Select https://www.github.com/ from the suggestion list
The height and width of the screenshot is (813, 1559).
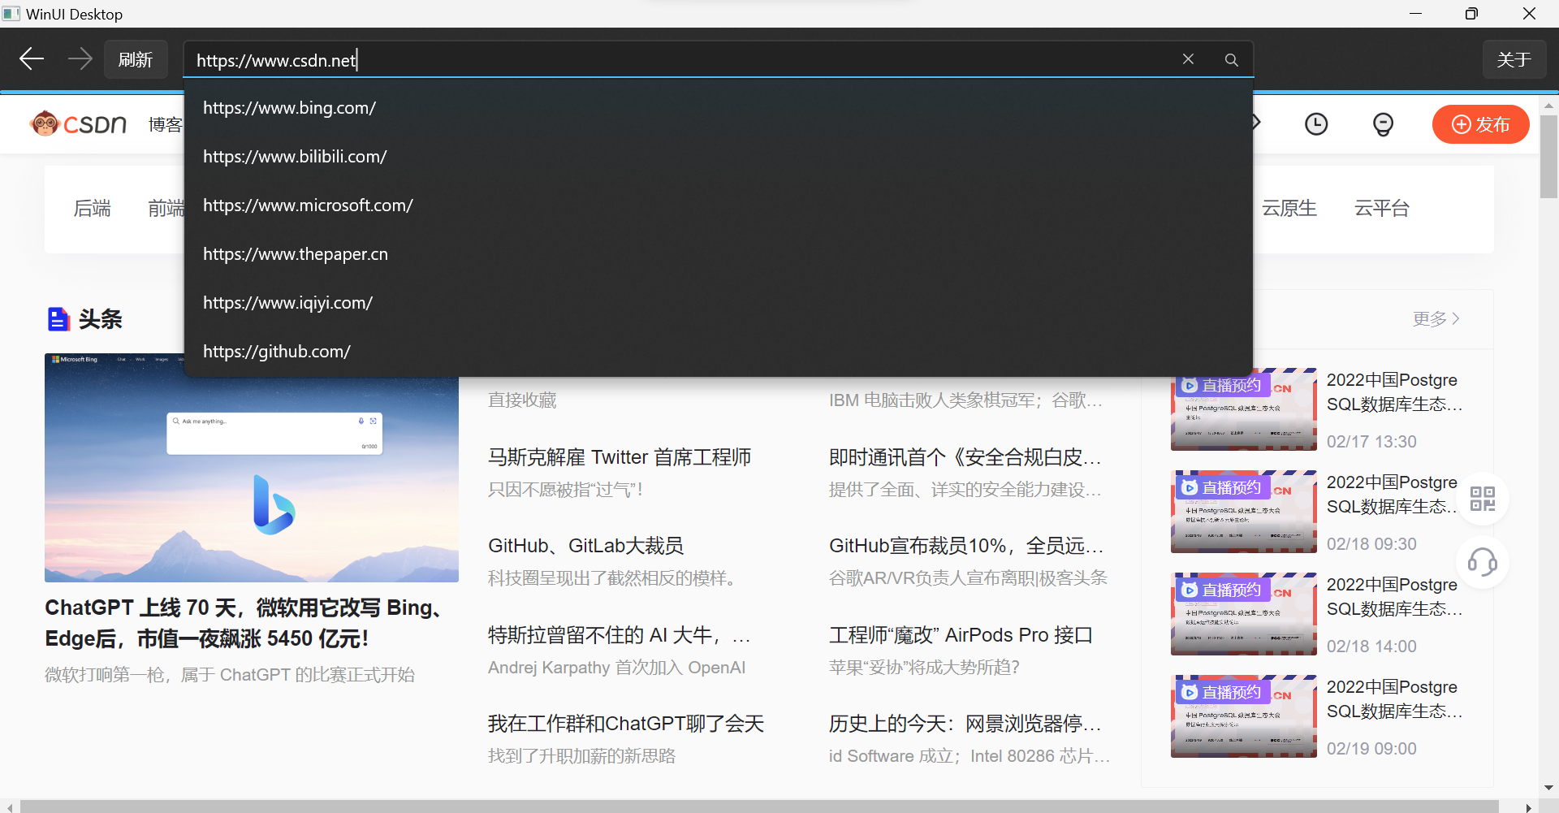click(x=276, y=351)
